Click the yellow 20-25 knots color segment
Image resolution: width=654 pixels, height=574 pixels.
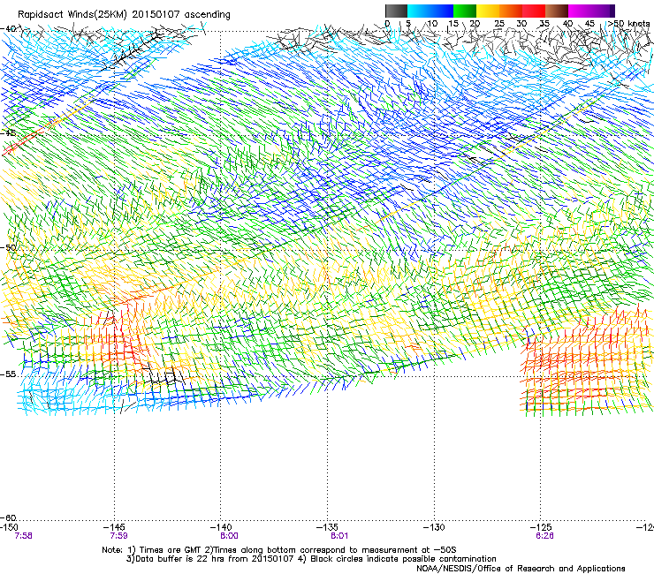(x=488, y=11)
